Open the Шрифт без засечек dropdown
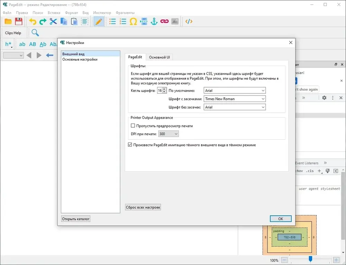346x265 pixels. [x=235, y=107]
